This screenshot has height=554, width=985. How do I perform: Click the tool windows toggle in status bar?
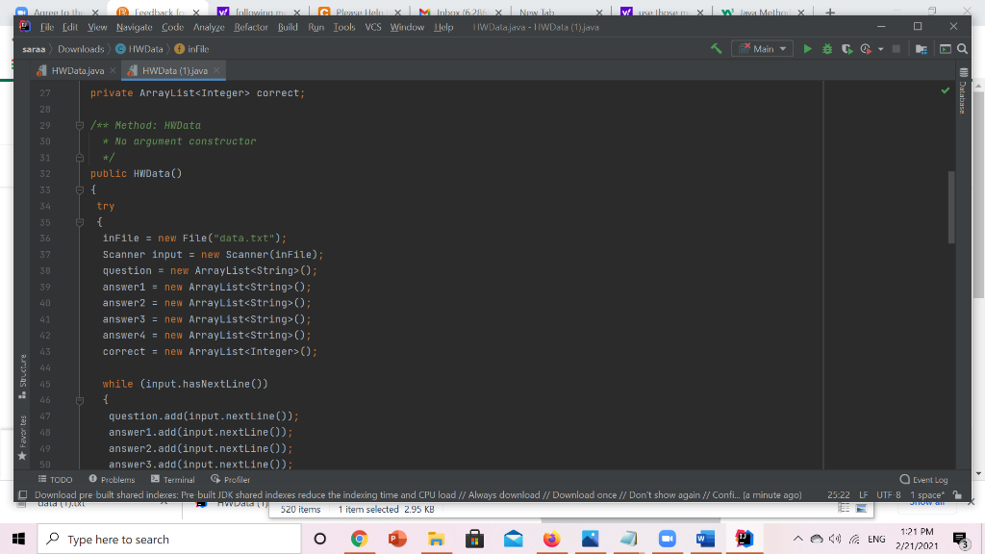(x=23, y=495)
